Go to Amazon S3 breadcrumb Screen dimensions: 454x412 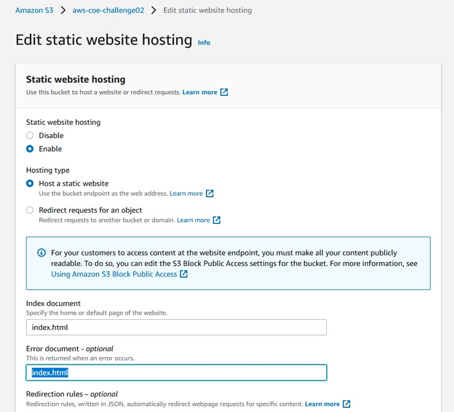34,10
